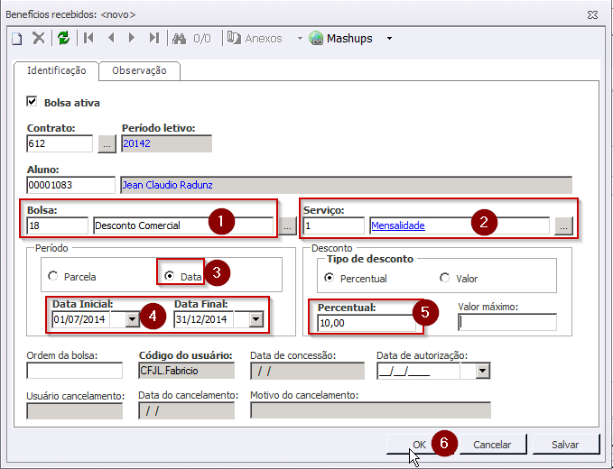Open the Data Inicial date dropdown
The width and height of the screenshot is (613, 469).
point(134,319)
